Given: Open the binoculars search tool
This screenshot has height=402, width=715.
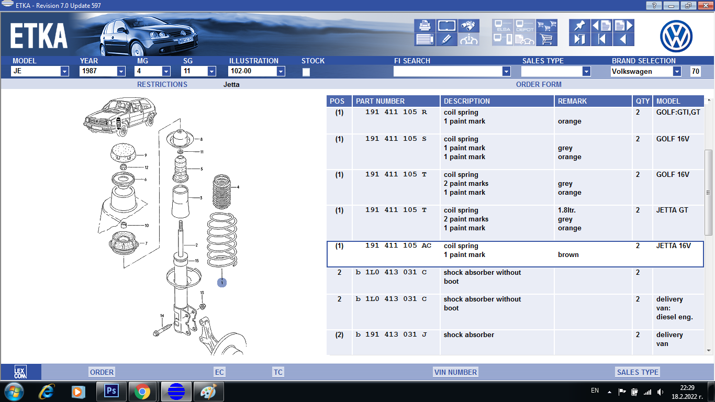Looking at the screenshot, I should [x=468, y=26].
